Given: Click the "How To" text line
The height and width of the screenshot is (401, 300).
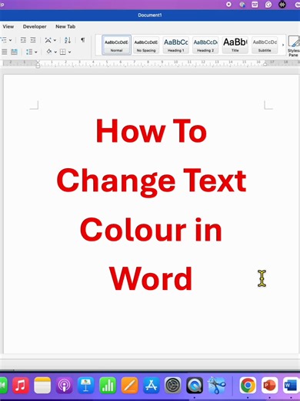Looking at the screenshot, I should coord(152,130).
